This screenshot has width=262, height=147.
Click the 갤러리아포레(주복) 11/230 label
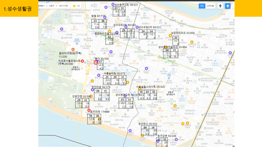pyautogui.click(x=70, y=55)
